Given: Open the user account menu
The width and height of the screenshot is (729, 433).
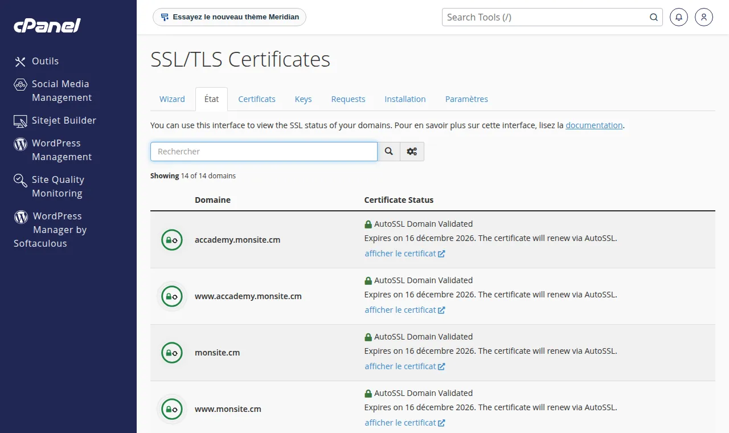Looking at the screenshot, I should pos(704,17).
